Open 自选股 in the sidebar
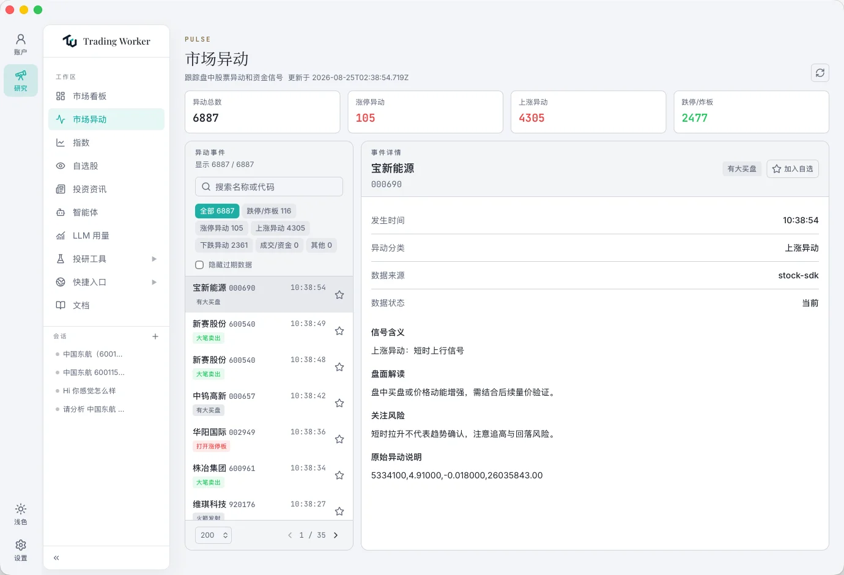 pos(106,166)
